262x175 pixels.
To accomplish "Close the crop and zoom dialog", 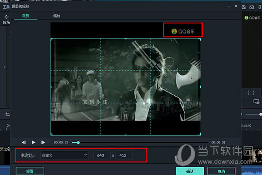I will (236, 6).
